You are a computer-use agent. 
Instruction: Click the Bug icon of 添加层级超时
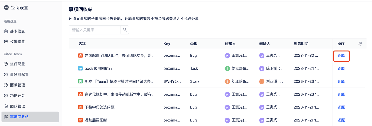click(81, 120)
